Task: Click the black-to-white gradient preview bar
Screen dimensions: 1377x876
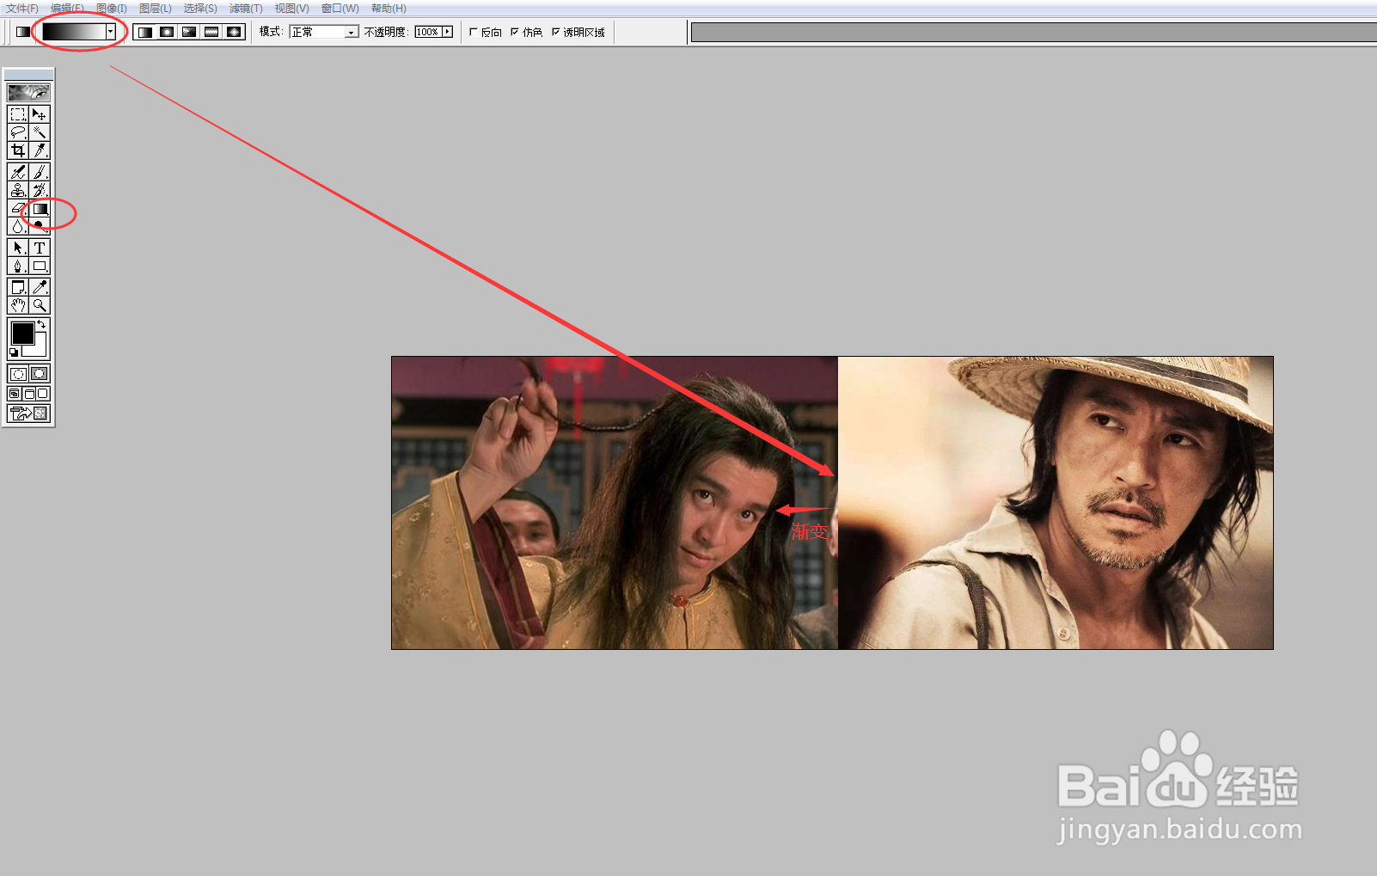Action: point(74,32)
